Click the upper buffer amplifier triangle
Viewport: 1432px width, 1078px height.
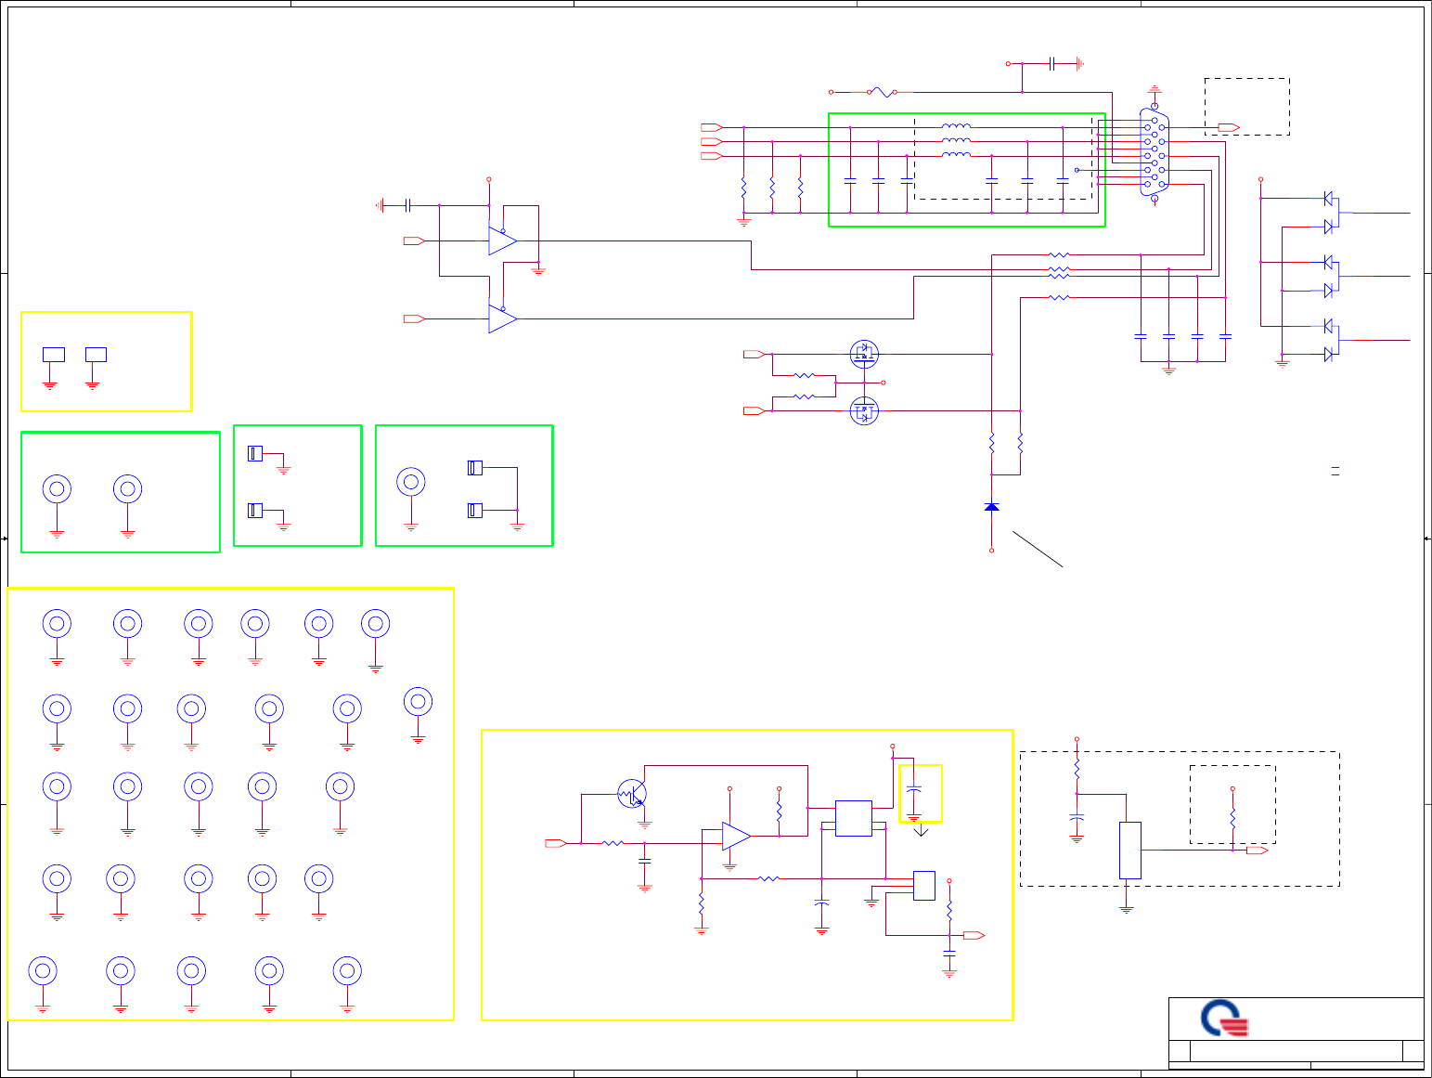pos(502,240)
